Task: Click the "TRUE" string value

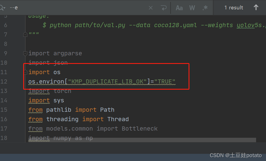Action: coord(165,82)
